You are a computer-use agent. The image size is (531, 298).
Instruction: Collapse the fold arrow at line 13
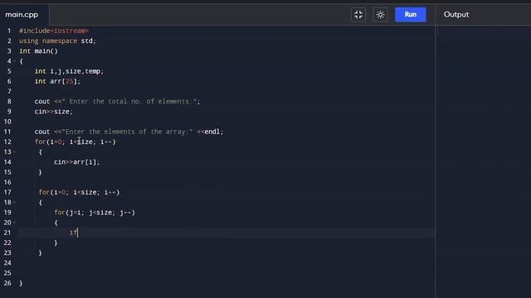point(15,152)
